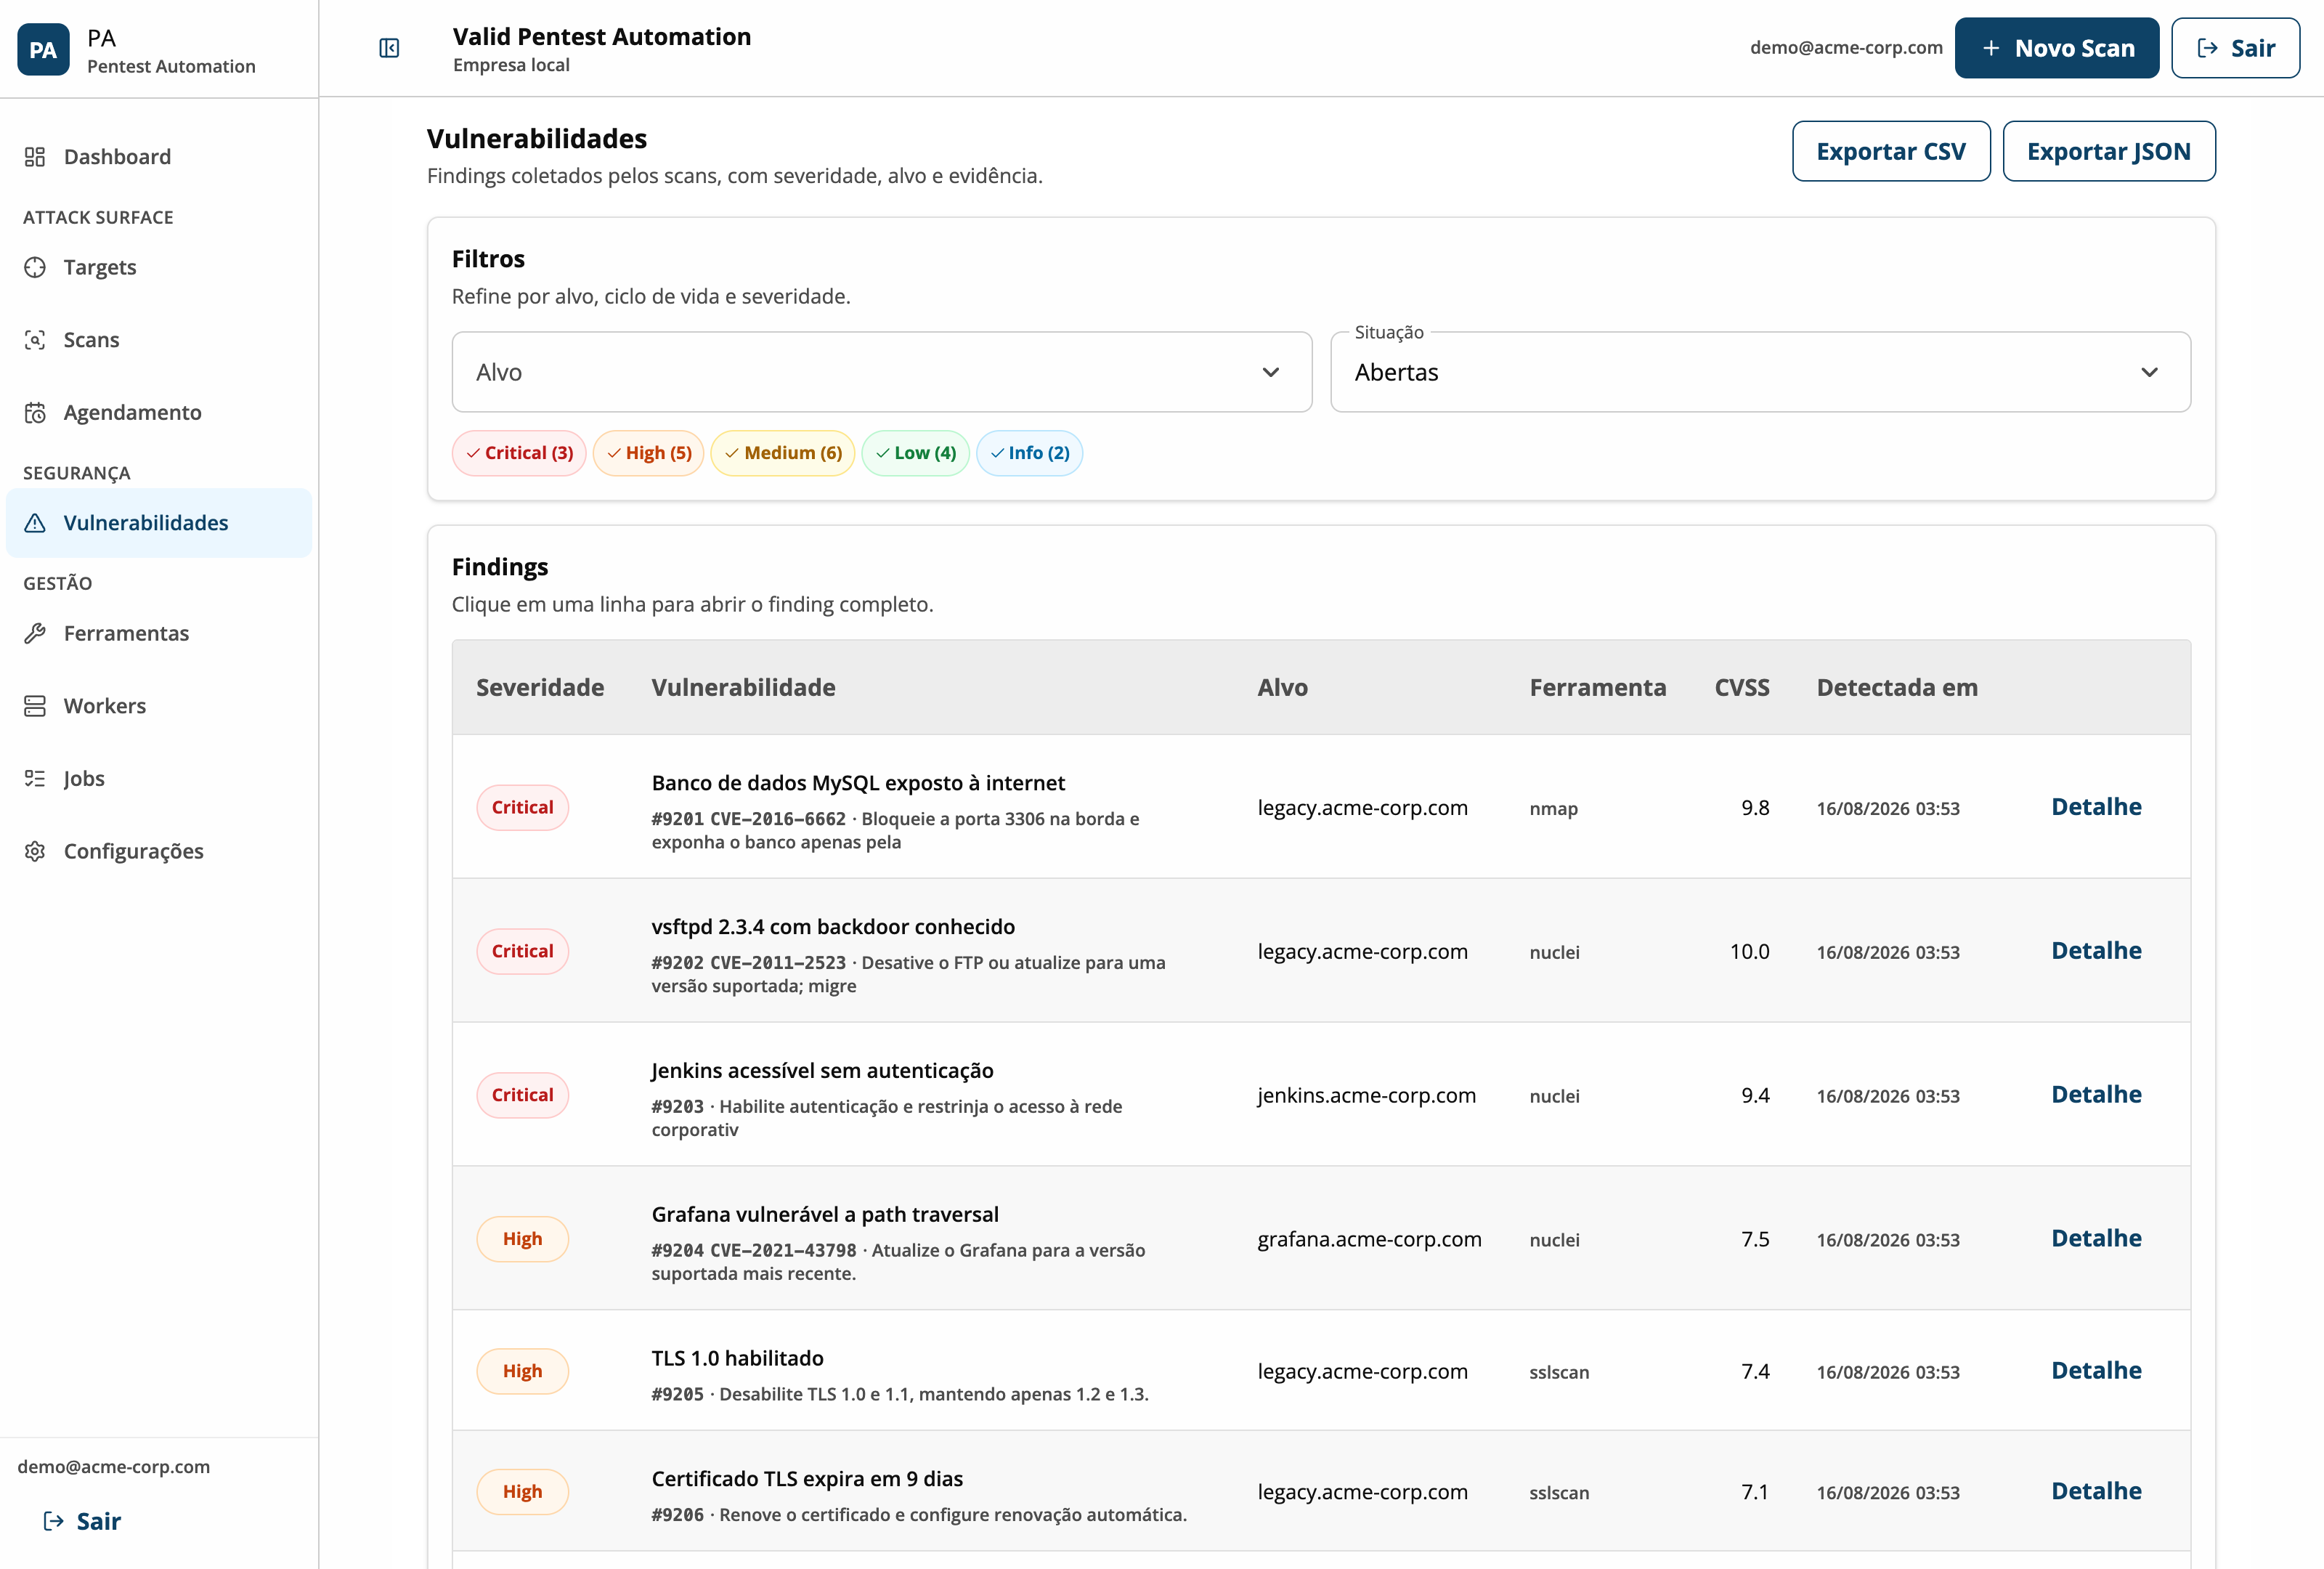
Task: Click the PA logo badge
Action: 43,49
